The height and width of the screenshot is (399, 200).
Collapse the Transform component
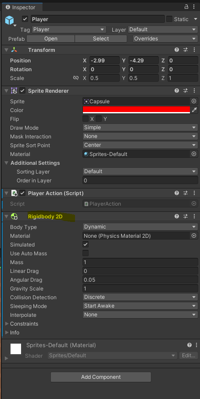click(6, 50)
